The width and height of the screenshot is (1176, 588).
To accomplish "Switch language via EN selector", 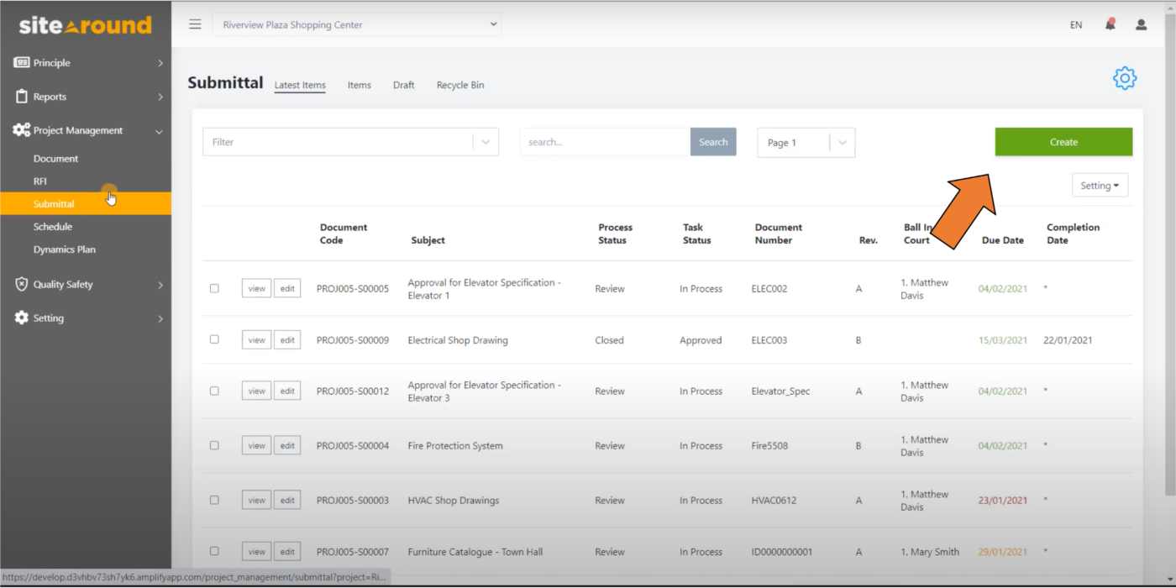I will [1076, 25].
